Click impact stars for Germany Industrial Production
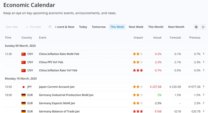 point(138,95)
